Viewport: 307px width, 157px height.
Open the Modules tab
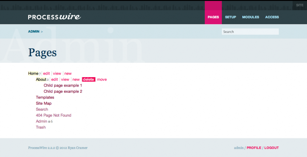(251, 17)
